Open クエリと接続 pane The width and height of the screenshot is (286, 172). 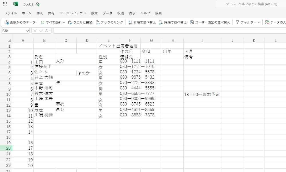80,22
